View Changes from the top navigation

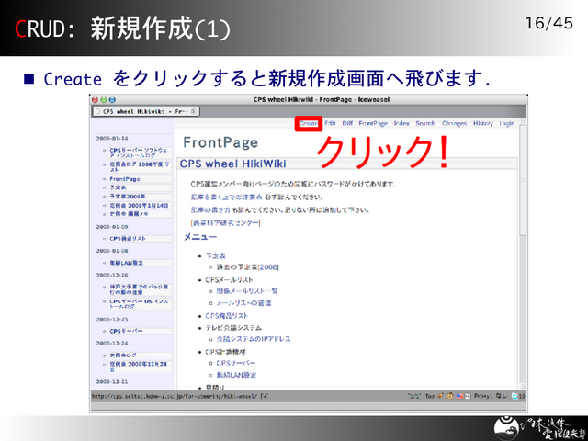click(x=454, y=123)
